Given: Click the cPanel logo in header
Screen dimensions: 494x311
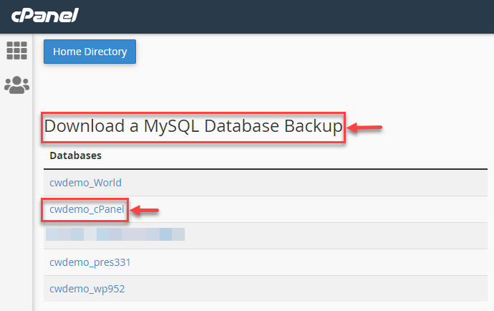Looking at the screenshot, I should pos(43,15).
